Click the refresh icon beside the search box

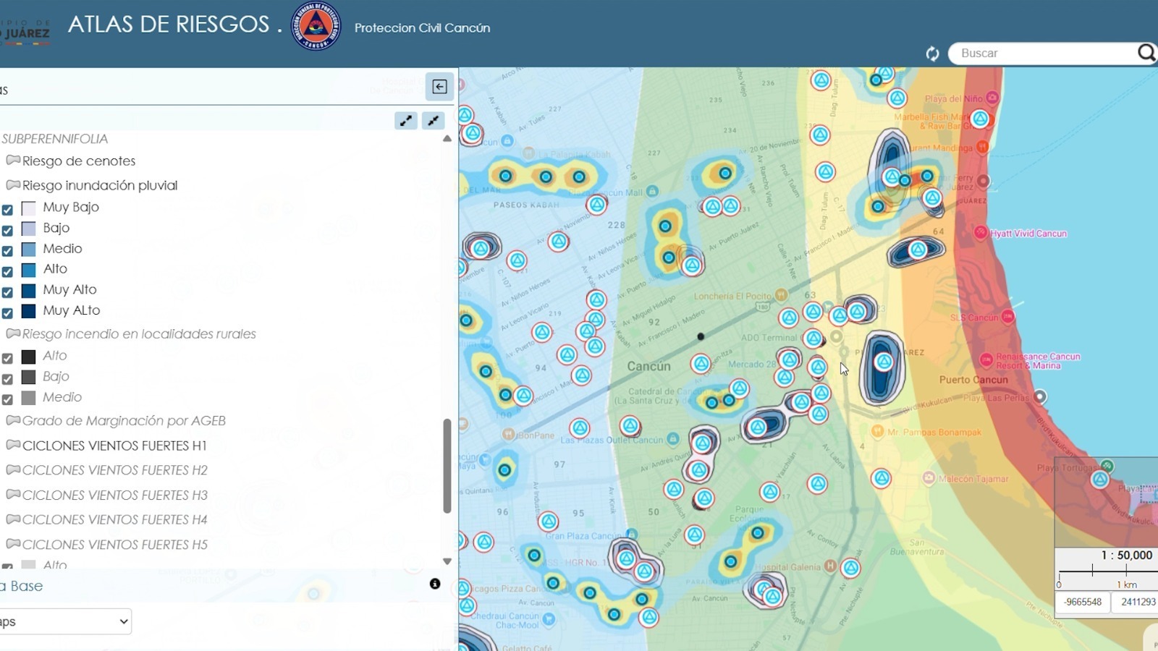coord(932,54)
